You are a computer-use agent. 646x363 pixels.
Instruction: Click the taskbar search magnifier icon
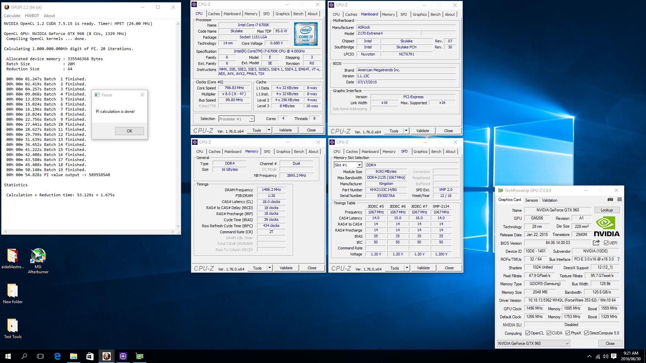pos(24,356)
